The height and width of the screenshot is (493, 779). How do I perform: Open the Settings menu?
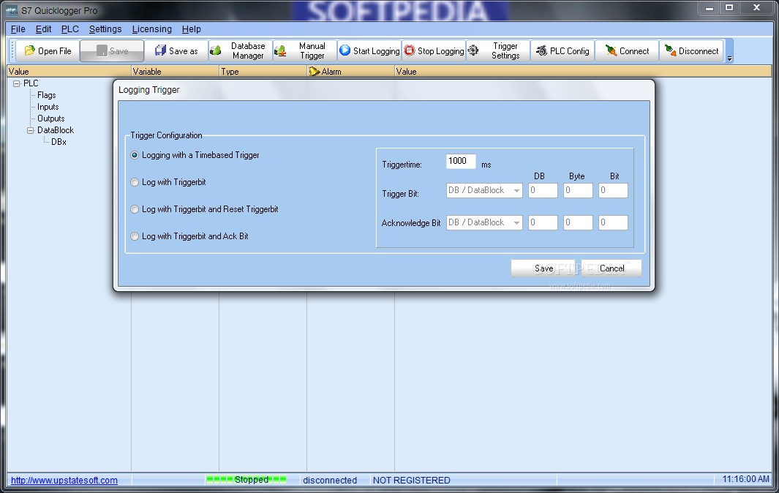105,29
